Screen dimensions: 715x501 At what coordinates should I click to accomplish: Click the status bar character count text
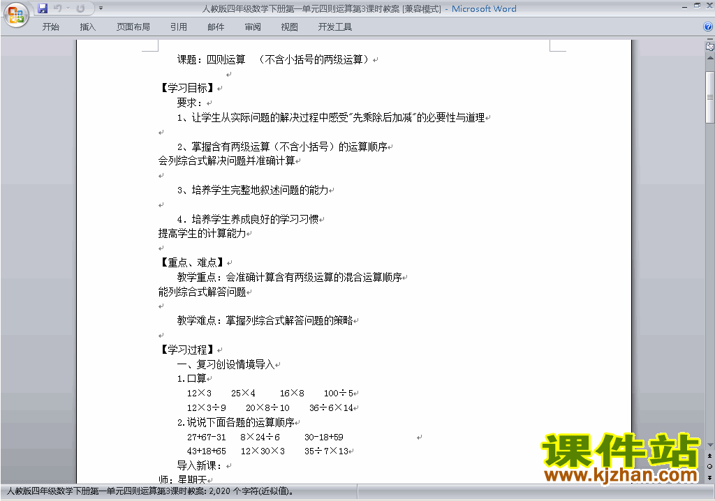tap(151, 491)
